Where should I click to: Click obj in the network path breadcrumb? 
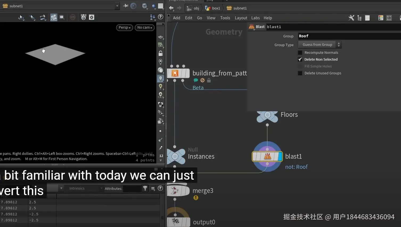coord(196,8)
